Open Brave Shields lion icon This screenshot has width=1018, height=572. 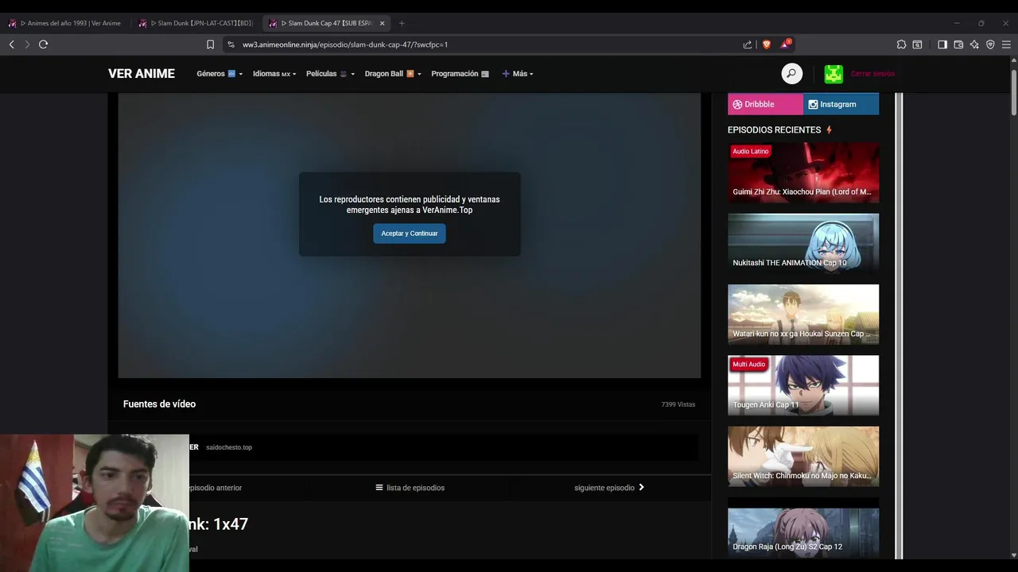tap(767, 44)
